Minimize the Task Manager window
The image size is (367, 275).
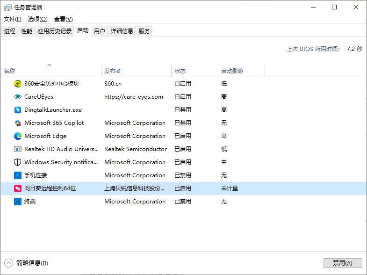click(313, 7)
